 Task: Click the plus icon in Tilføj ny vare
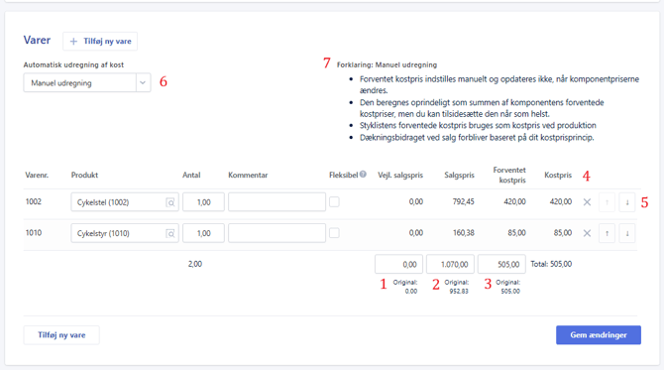point(73,41)
